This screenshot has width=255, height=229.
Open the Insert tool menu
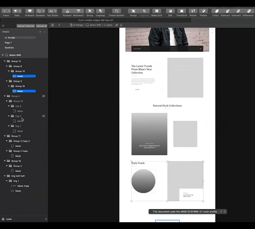[x=6, y=11]
